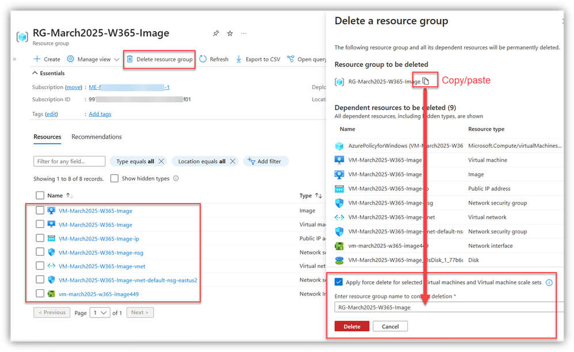This screenshot has height=352, width=574.
Task: Click the Virtual network icon in delete panel
Action: point(339,217)
